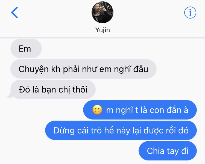The image size is (205, 164).
Task: Tap the smiley face emoji in the blue message
Action: [x=97, y=110]
